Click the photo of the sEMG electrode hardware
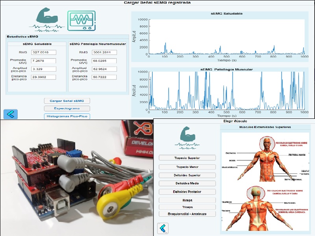Image resolution: width=315 pixels, height=236 pixels. click(76, 178)
